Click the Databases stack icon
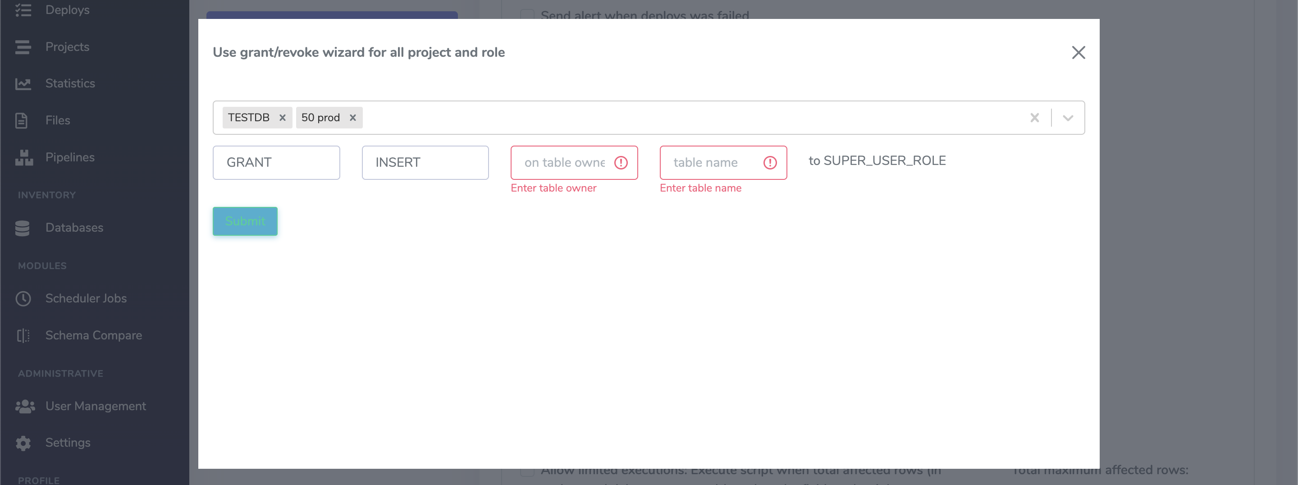1298x485 pixels. 22,228
